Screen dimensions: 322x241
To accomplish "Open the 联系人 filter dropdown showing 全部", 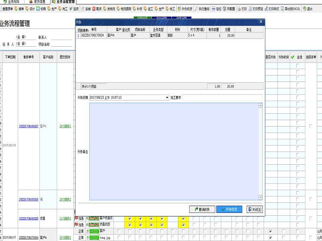I will 21,37.
